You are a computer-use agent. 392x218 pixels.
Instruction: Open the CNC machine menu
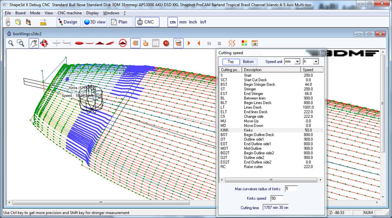point(69,13)
